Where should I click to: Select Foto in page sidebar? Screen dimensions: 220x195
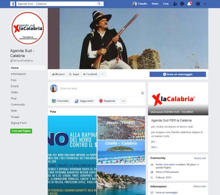13,80
